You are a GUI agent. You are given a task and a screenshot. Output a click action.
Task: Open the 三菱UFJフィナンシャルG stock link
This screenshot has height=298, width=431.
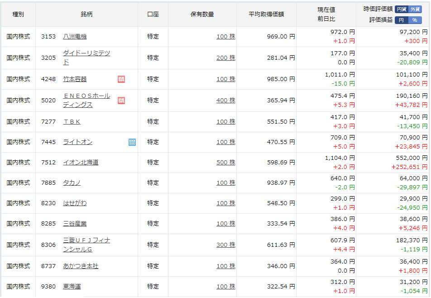point(86,245)
